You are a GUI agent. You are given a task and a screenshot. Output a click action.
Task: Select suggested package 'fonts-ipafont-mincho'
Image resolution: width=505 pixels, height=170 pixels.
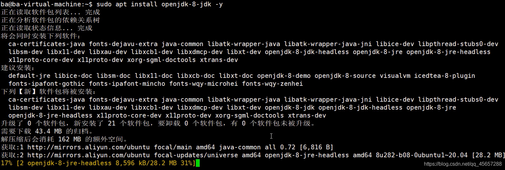(x=127, y=84)
